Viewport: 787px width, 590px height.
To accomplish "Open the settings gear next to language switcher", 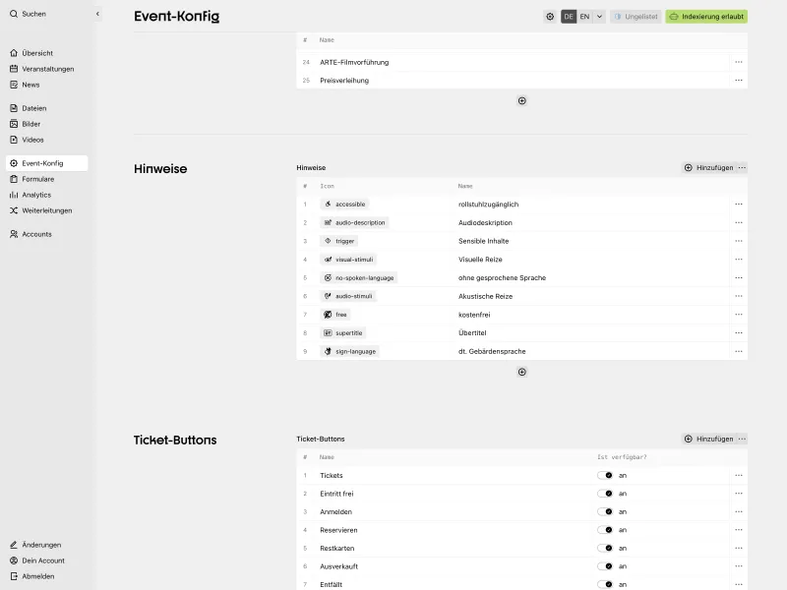I will pos(552,17).
